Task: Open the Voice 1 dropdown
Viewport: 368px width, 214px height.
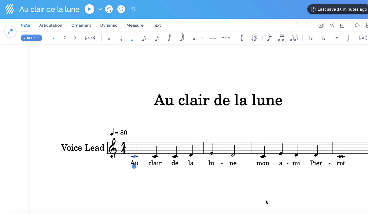Action: pyautogui.click(x=31, y=38)
